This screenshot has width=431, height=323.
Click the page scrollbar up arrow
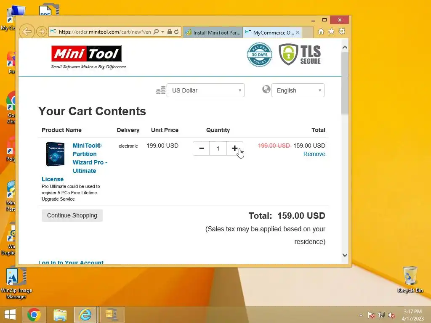[x=345, y=48]
